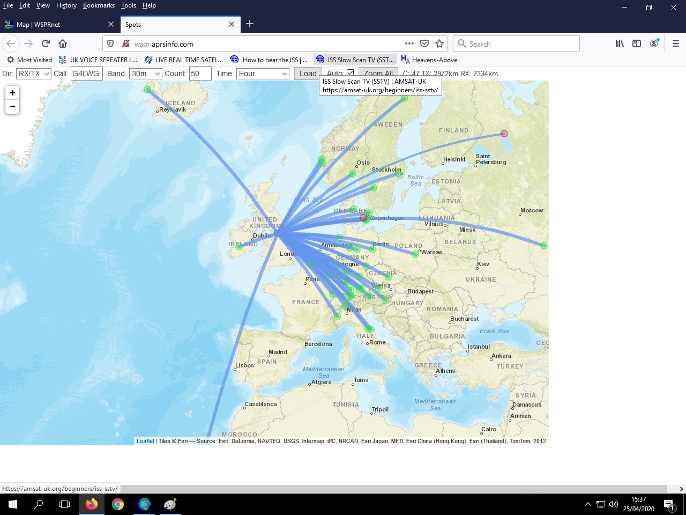Open the Time Hour dropdown
This screenshot has width=686, height=515.
[263, 73]
